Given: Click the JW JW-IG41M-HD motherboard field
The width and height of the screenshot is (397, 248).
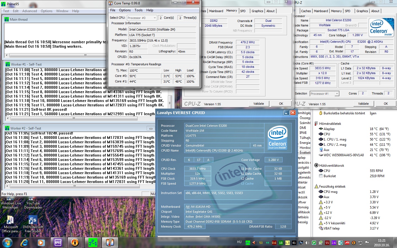Looking at the screenshot, I should (238, 207).
